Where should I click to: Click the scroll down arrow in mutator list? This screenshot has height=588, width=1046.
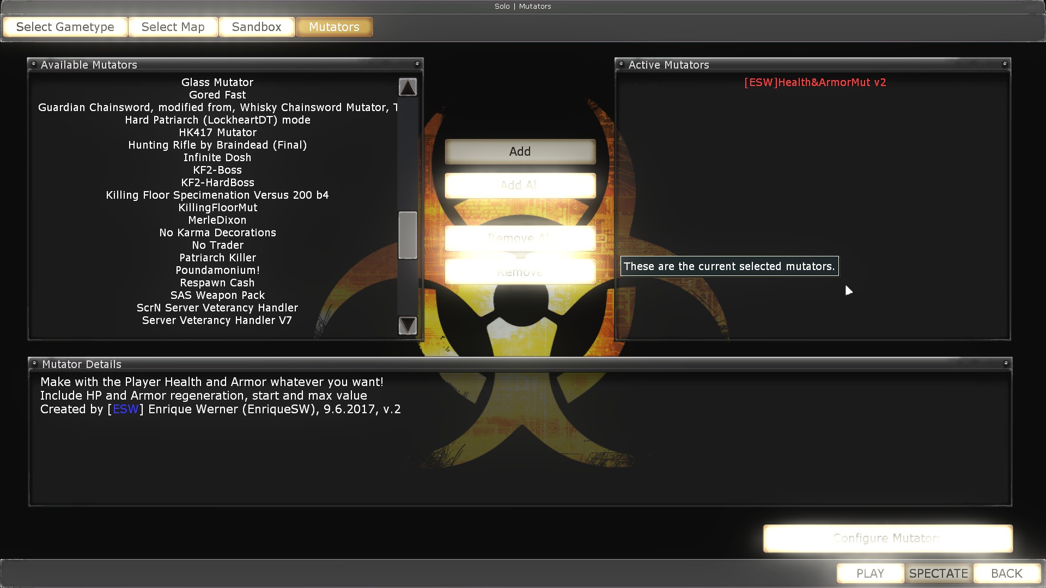(x=408, y=326)
